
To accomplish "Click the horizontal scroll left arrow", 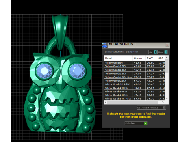I will point(106,102).
